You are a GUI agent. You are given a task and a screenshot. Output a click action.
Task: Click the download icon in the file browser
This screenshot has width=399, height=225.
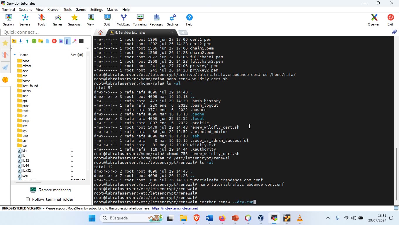(20, 41)
